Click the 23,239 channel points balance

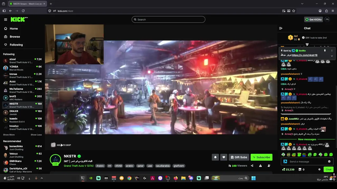[x=288, y=170]
